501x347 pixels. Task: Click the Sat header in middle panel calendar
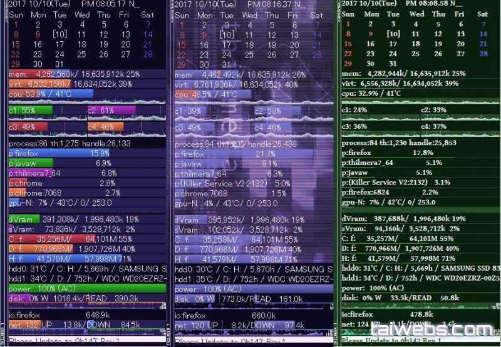317,15
